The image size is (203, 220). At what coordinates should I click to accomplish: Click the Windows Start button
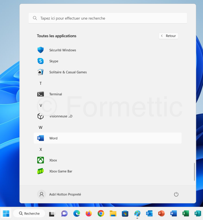pos(6,213)
